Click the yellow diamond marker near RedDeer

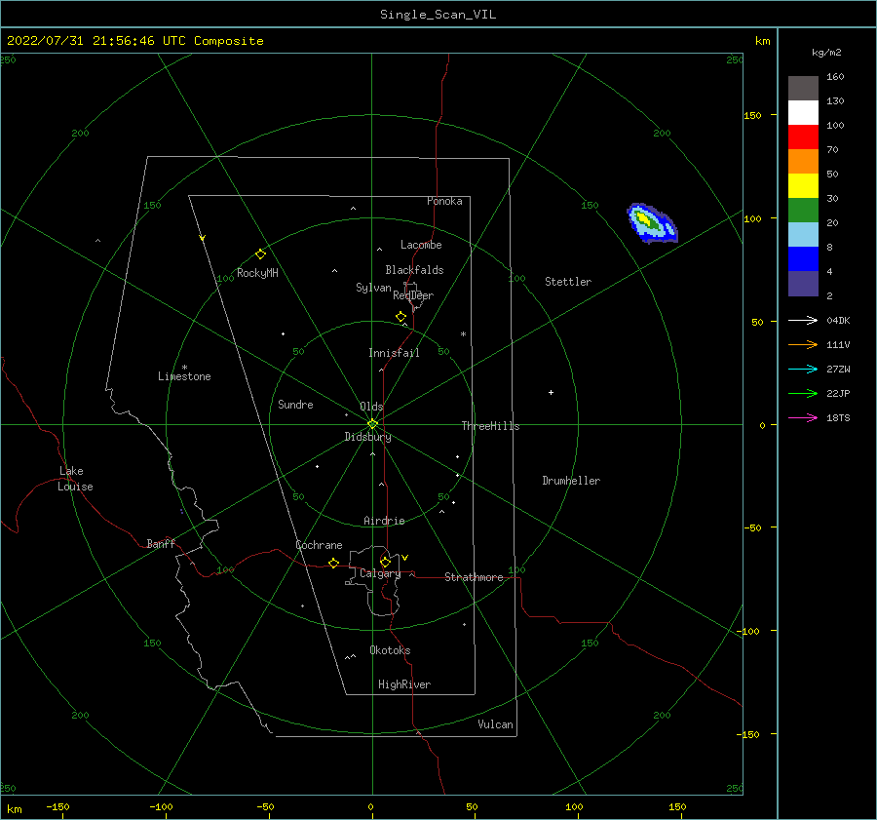coord(400,316)
